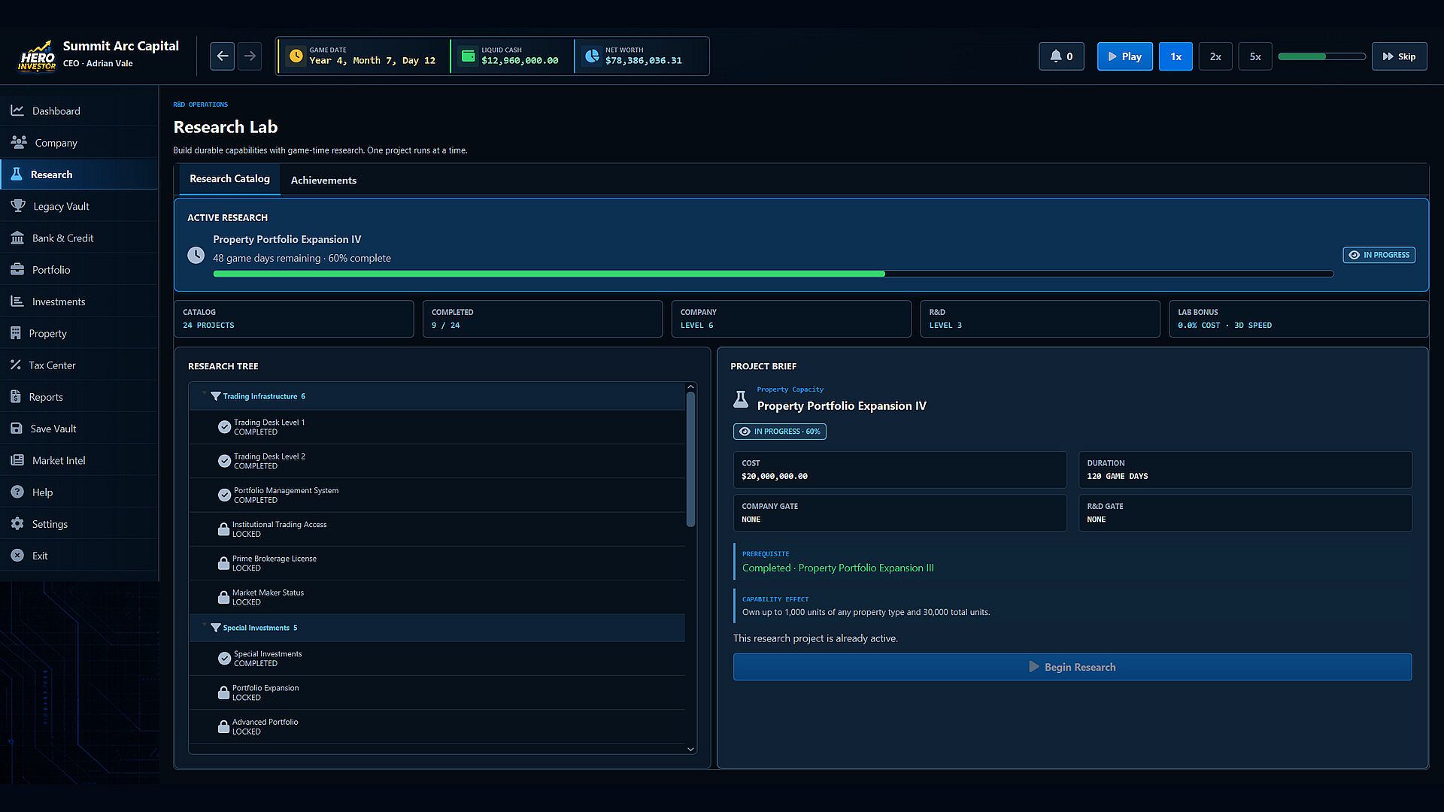
Task: Click the Settings gear icon
Action: (17, 523)
